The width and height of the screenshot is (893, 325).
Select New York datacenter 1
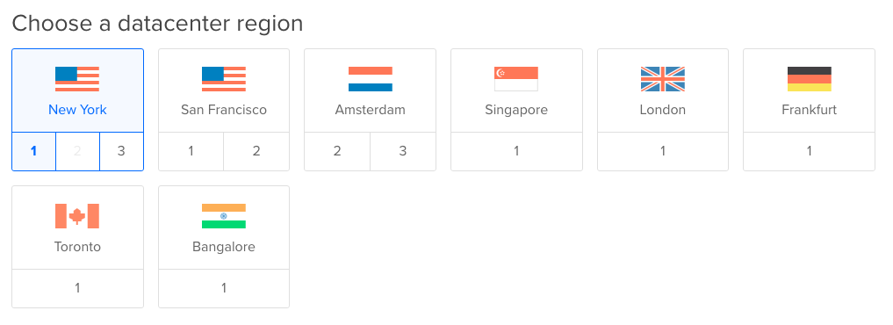click(x=34, y=151)
